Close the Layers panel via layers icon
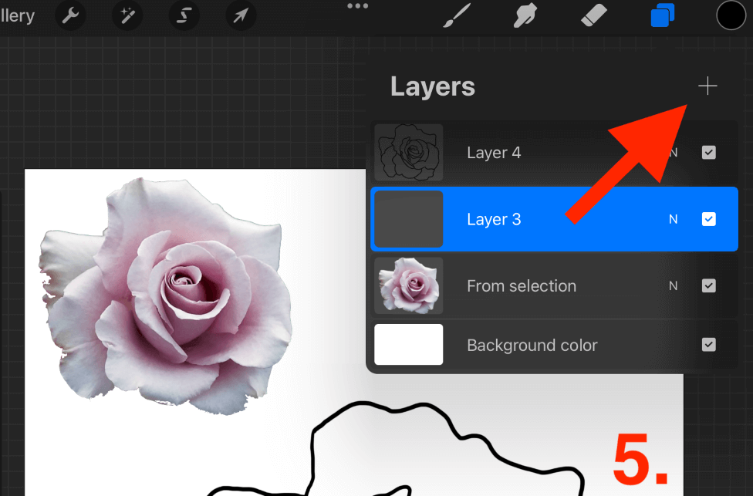This screenshot has height=496, width=753. tap(663, 15)
